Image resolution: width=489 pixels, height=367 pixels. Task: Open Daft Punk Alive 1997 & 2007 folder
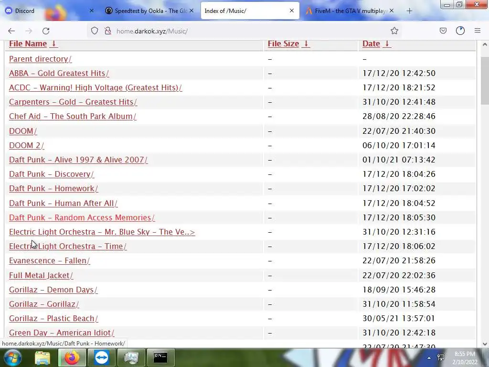78,160
